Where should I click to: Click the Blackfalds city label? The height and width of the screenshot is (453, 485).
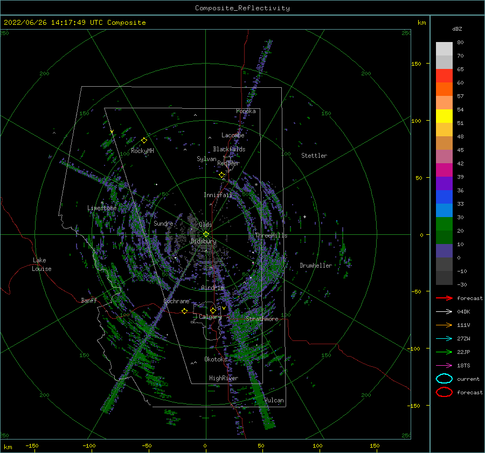coord(229,149)
